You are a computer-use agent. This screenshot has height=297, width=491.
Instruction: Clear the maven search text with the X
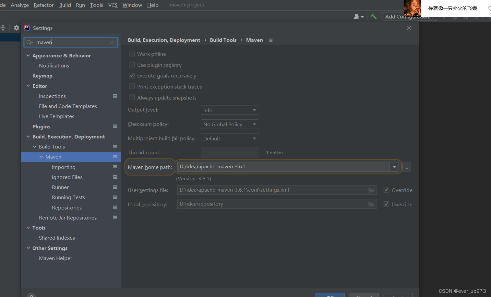click(112, 42)
